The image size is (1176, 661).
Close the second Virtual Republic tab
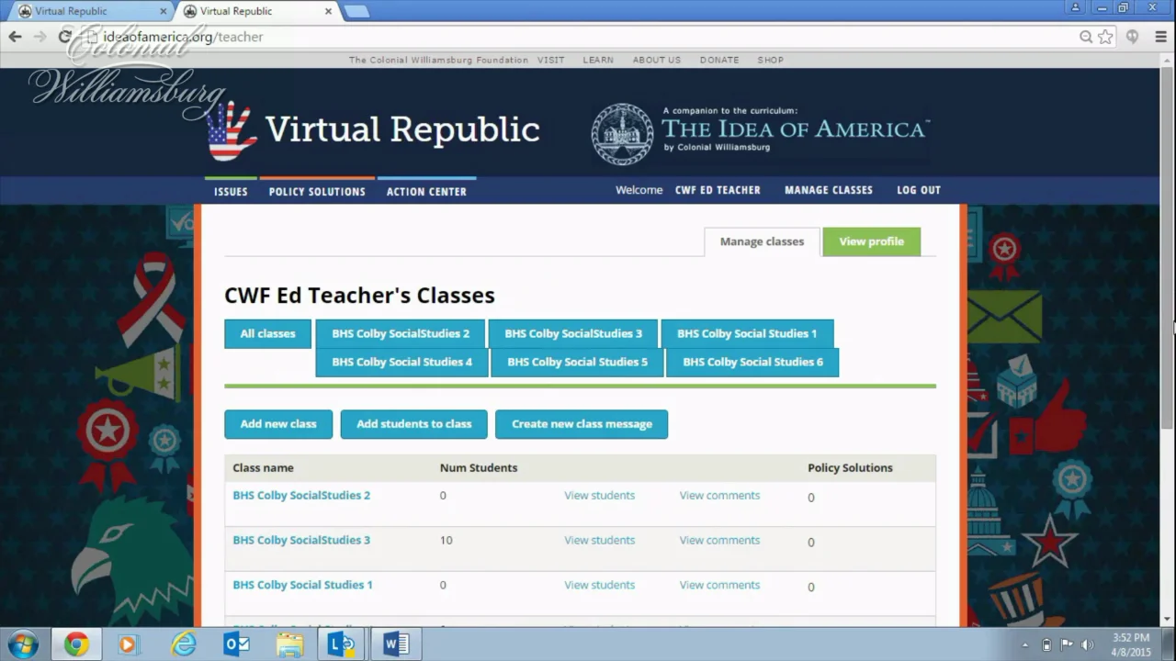pos(328,11)
